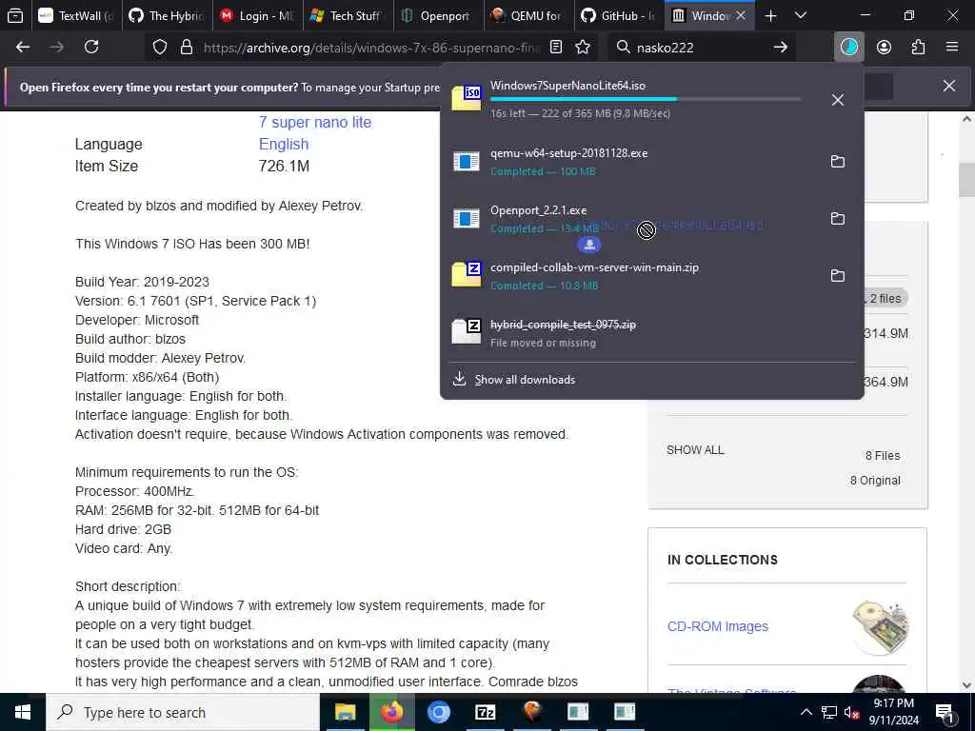This screenshot has width=975, height=731.
Task: Toggle the downloads panel toolbar button
Action: pos(848,48)
